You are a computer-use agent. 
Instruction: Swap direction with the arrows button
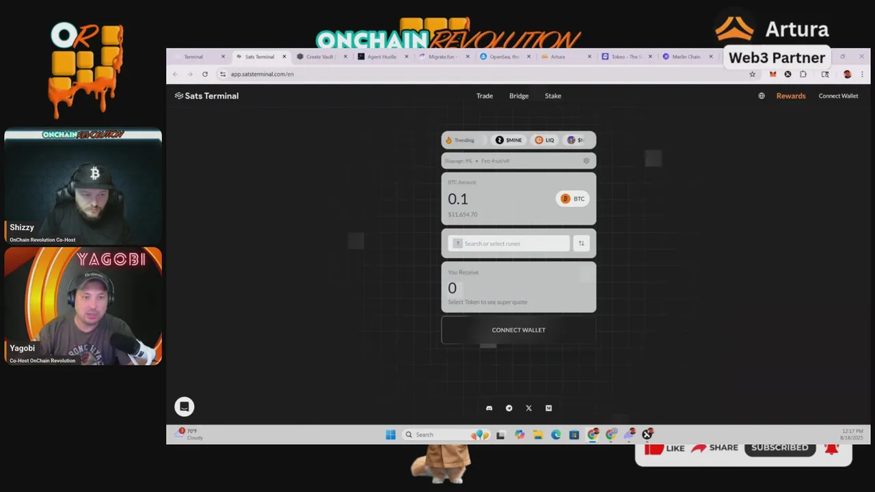tap(581, 243)
